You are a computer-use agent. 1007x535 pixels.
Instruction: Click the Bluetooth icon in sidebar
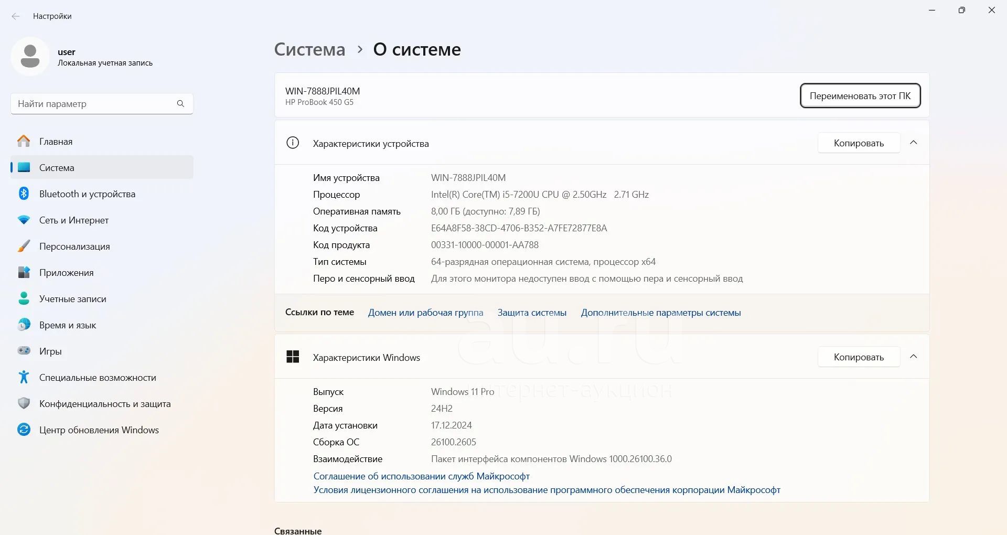(24, 194)
